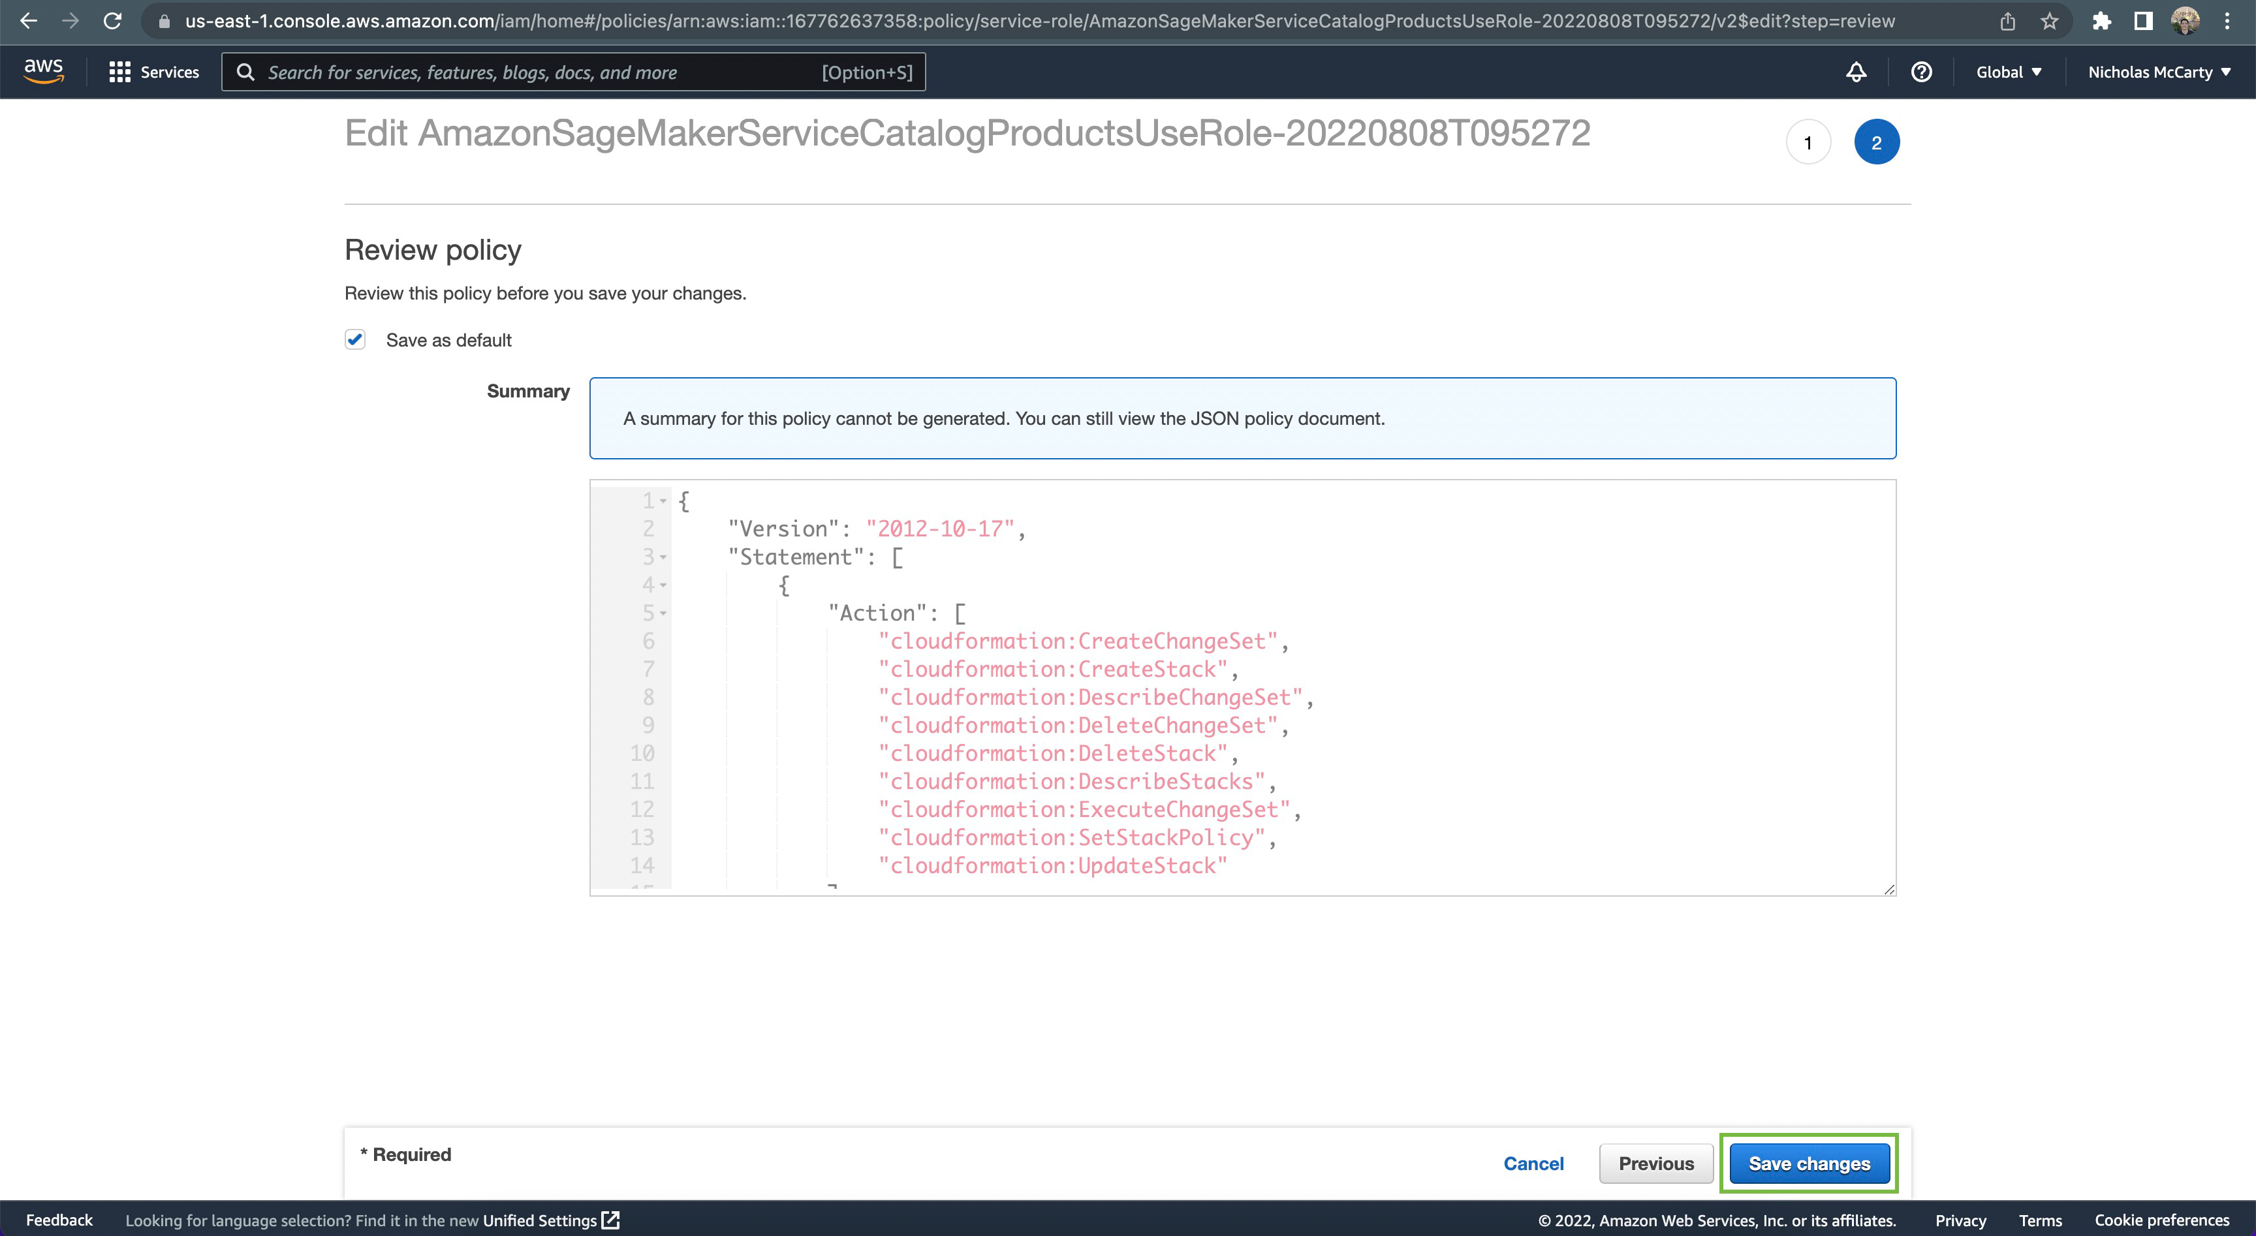The image size is (2256, 1236).
Task: Collapse JSON fold arrow on line 1
Action: point(664,502)
